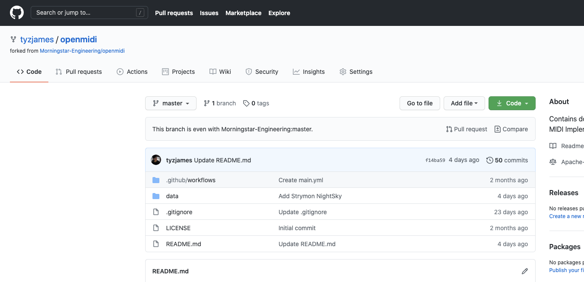Open the .github/workflows folder

[x=190, y=180]
